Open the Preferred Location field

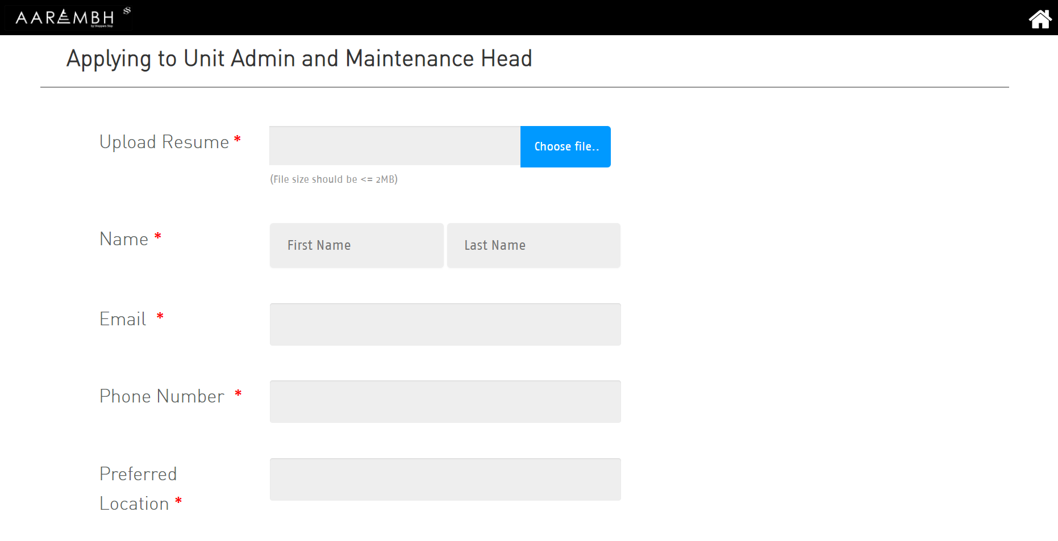445,480
